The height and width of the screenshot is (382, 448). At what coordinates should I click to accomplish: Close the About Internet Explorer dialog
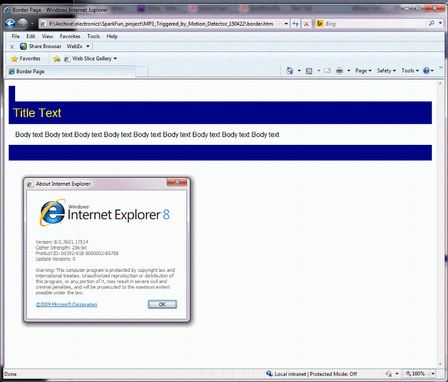pos(177,182)
